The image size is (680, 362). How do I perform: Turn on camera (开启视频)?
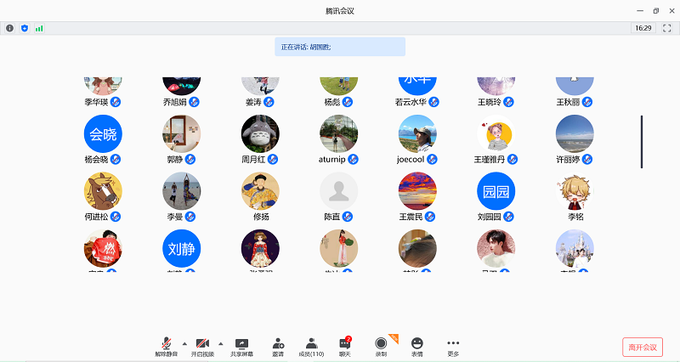[x=202, y=346]
